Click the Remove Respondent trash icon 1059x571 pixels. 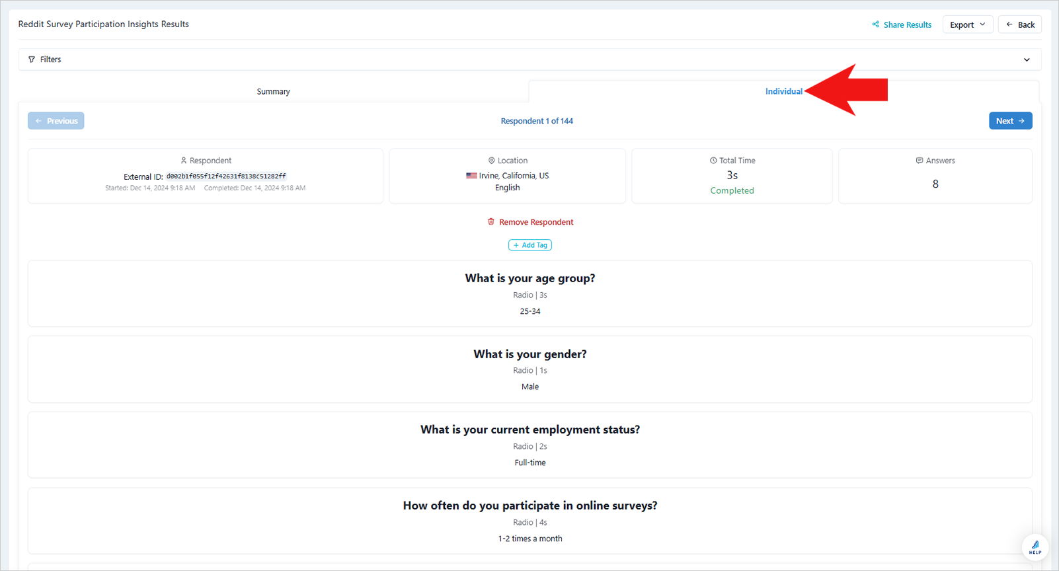tap(491, 221)
